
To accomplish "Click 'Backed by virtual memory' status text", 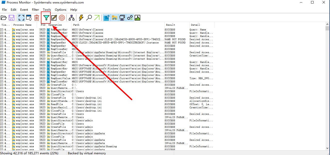I will [x=87, y=153].
